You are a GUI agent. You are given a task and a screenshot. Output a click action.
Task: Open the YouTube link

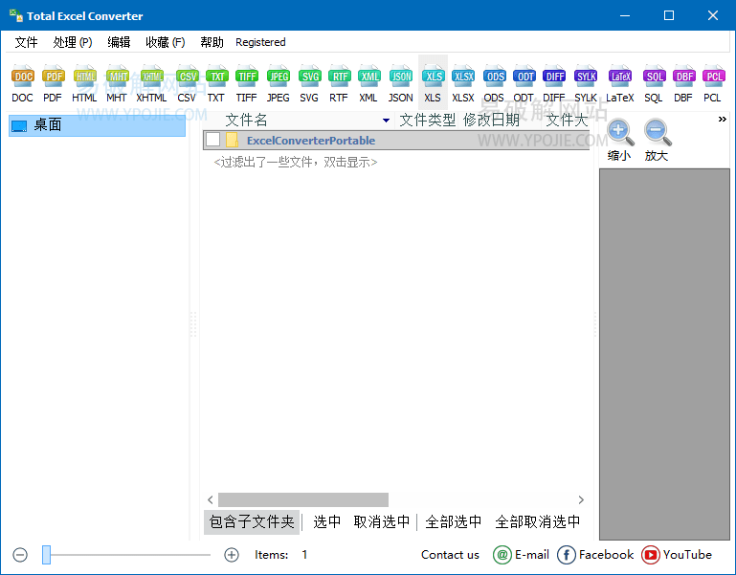677,555
